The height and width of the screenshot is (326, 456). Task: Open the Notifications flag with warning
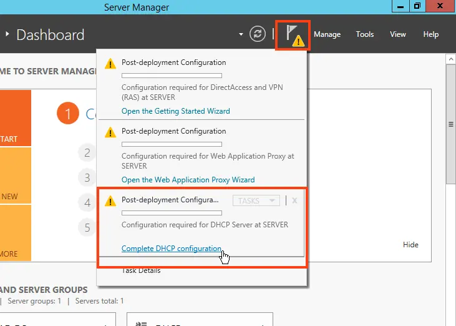[294, 35]
